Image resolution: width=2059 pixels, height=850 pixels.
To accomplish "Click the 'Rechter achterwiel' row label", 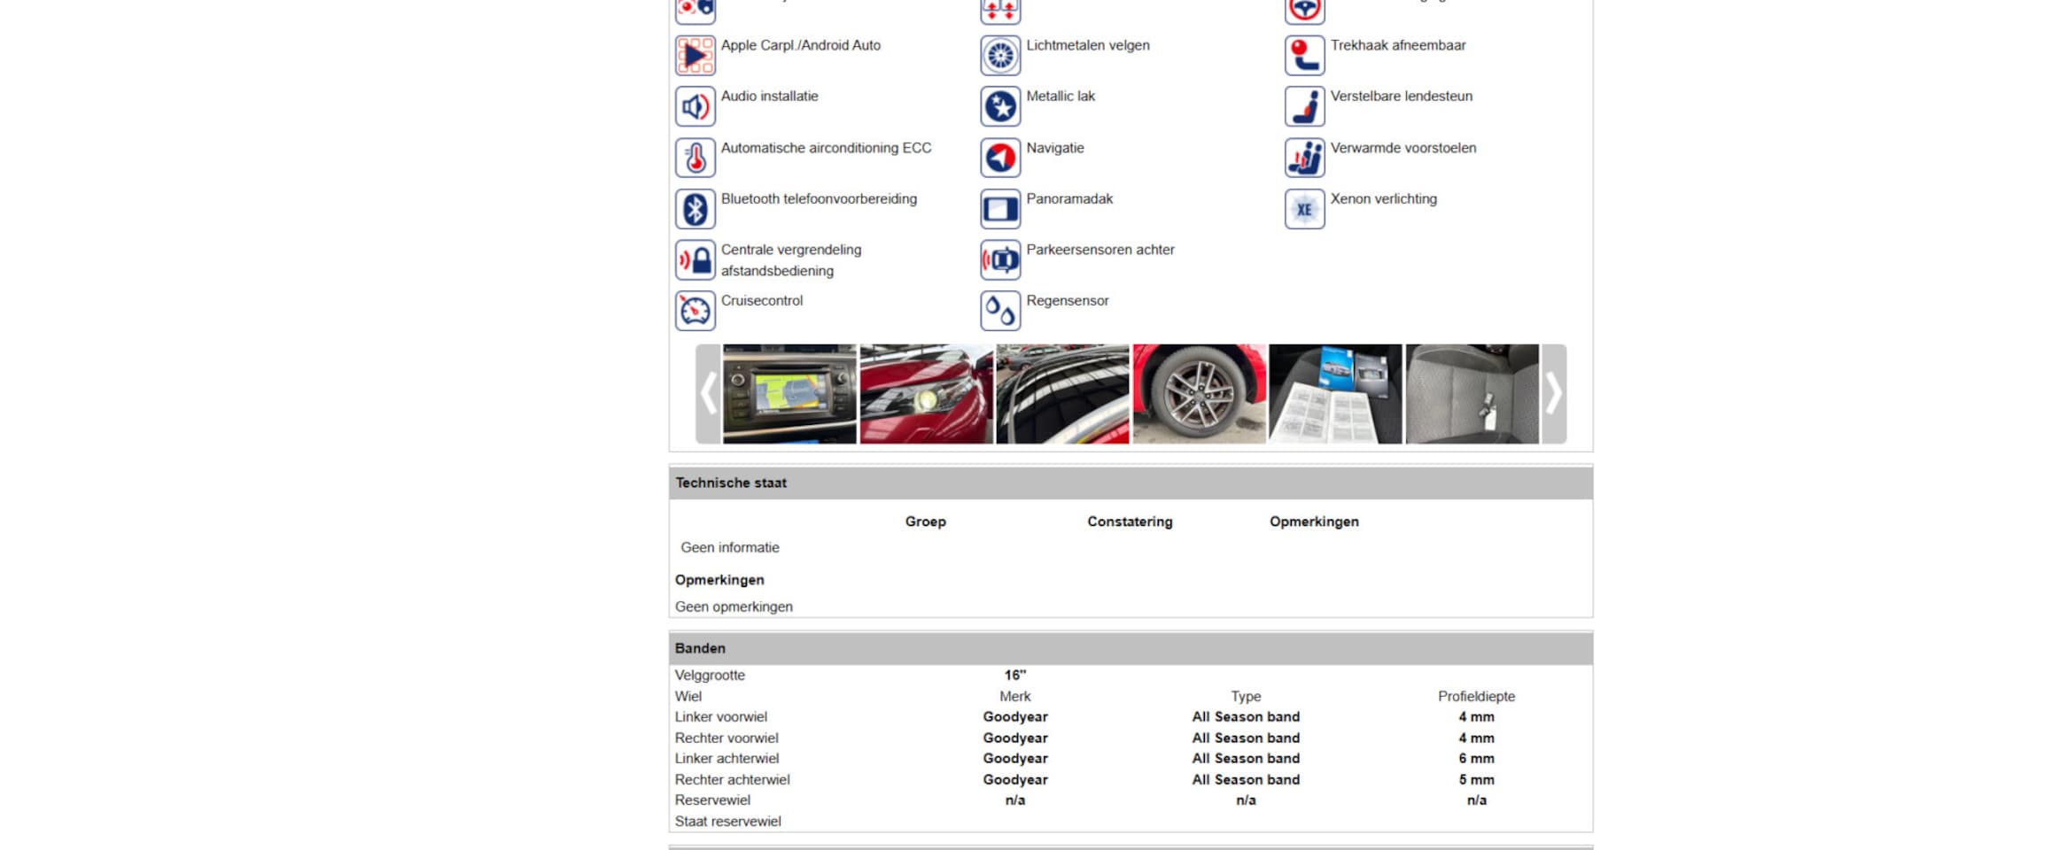I will pyautogui.click(x=732, y=779).
